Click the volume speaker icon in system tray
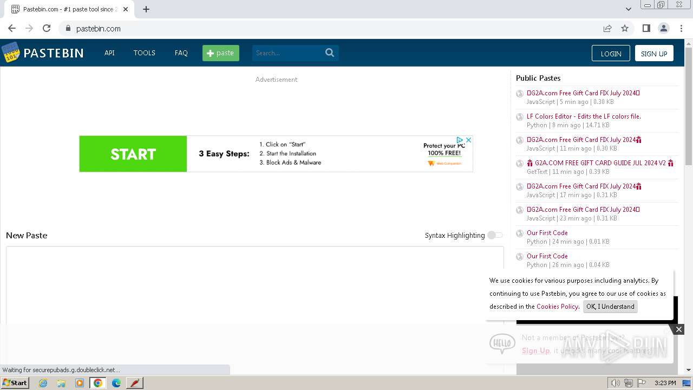Image resolution: width=693 pixels, height=390 pixels. [x=615, y=383]
